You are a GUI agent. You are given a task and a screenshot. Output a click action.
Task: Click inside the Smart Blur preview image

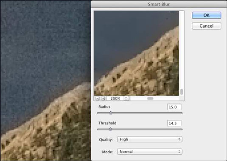point(136,53)
